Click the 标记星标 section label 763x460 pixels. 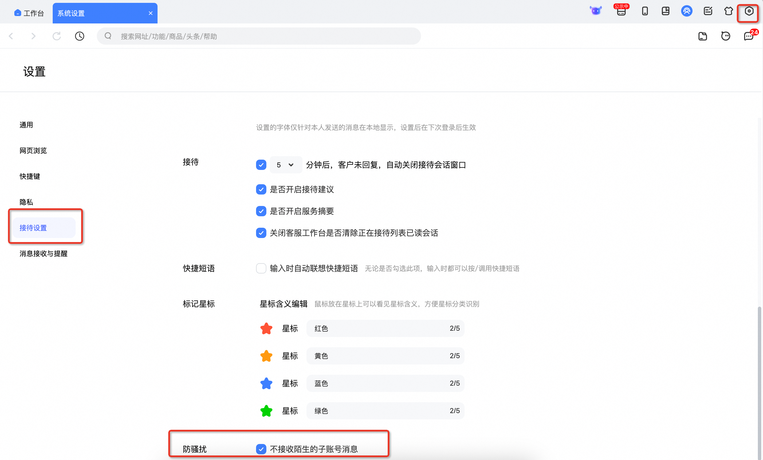click(x=198, y=304)
